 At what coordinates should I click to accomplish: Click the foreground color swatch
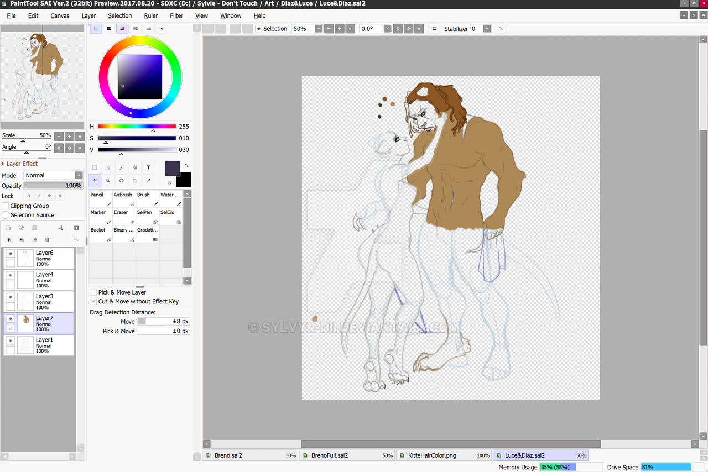(173, 169)
